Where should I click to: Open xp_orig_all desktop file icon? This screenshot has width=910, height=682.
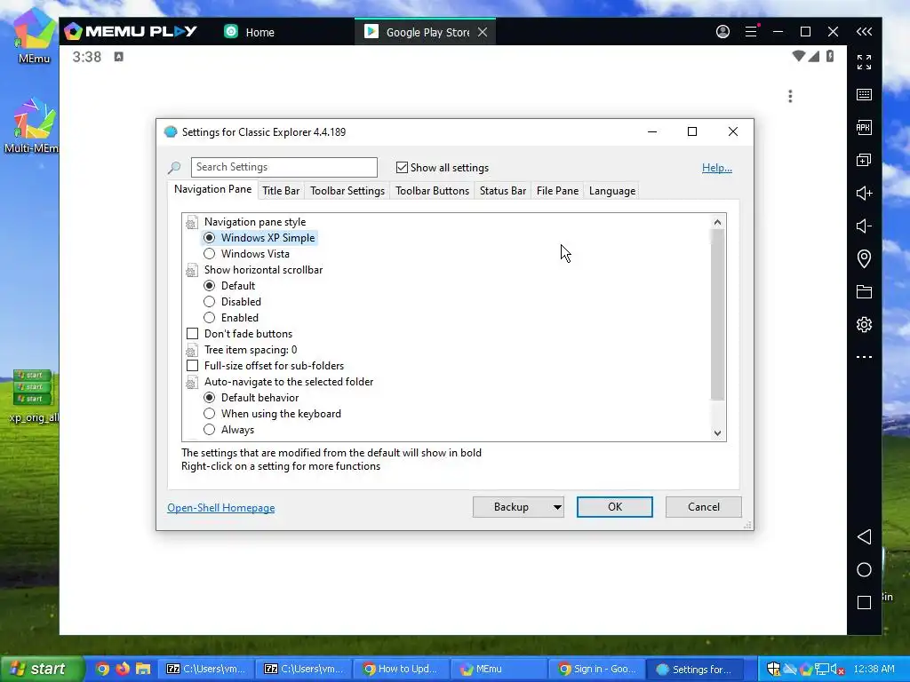tap(33, 396)
